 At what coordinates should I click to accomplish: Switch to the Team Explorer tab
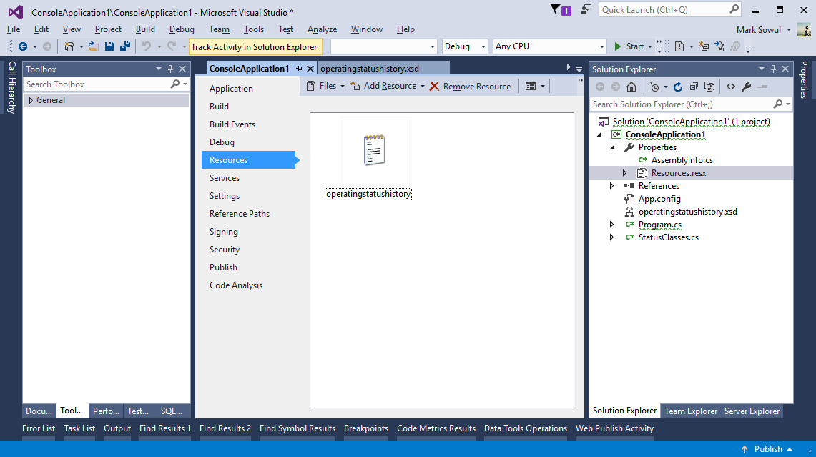[691, 411]
